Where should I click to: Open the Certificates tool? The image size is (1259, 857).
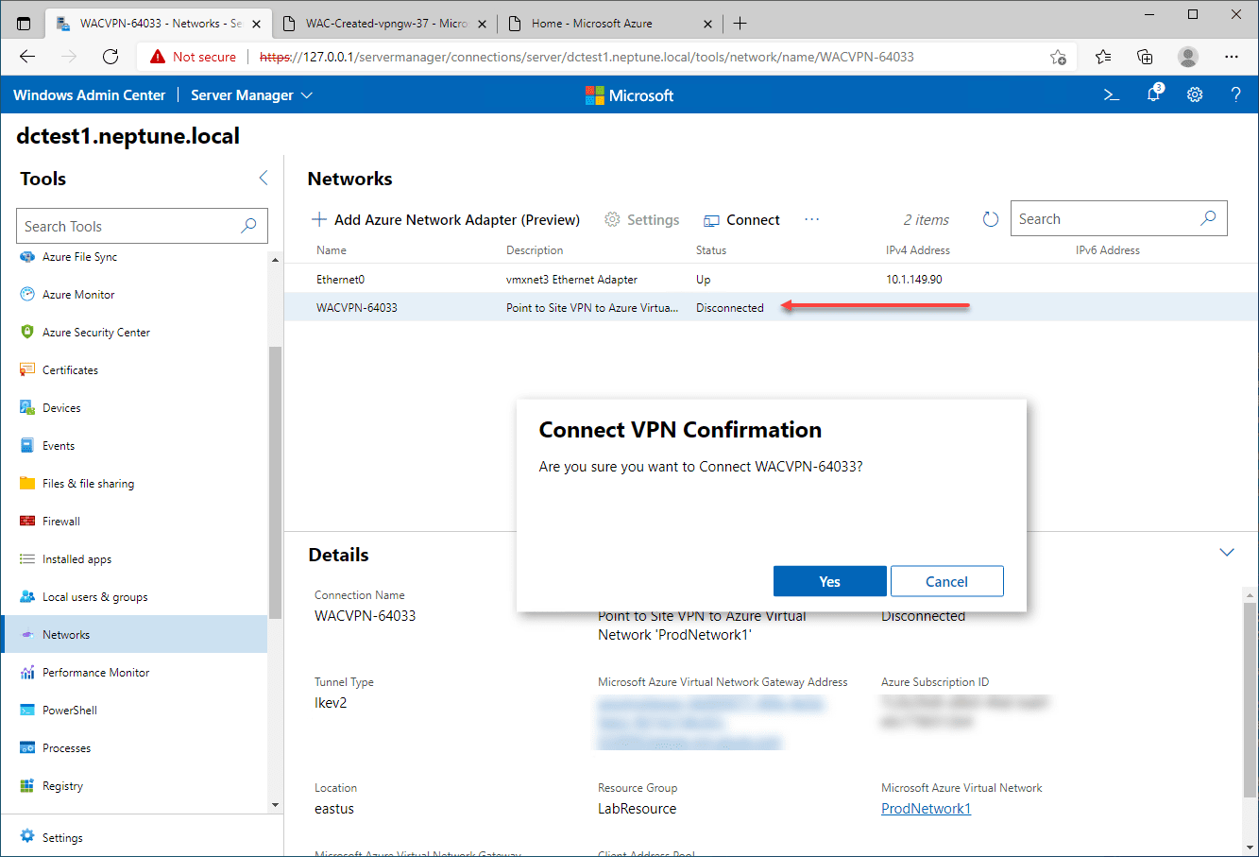tap(72, 369)
